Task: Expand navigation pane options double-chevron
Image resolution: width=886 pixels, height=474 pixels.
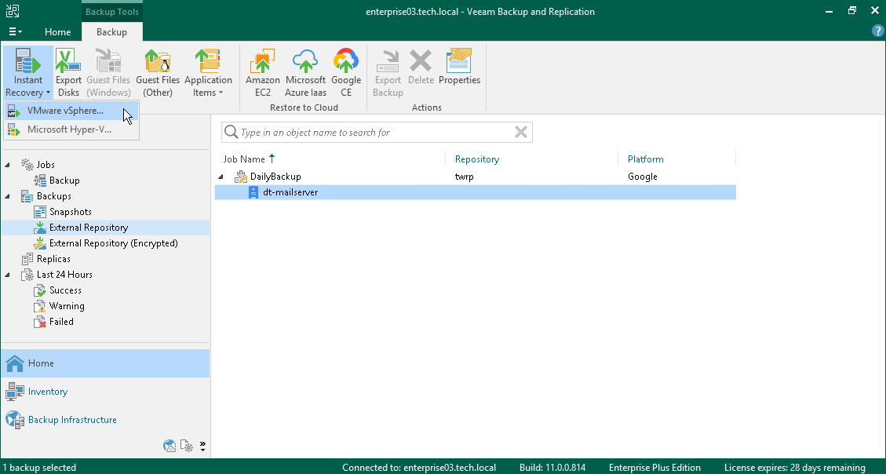Action: click(202, 447)
